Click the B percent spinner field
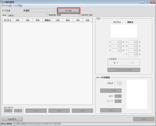Viewport: 156px width, 126px height. pos(116,50)
